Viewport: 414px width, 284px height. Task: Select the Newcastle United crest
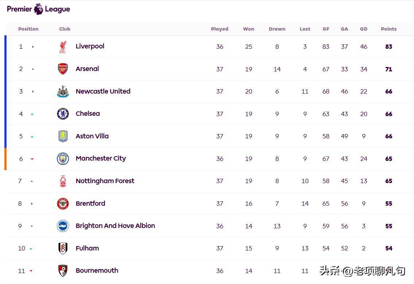point(63,91)
